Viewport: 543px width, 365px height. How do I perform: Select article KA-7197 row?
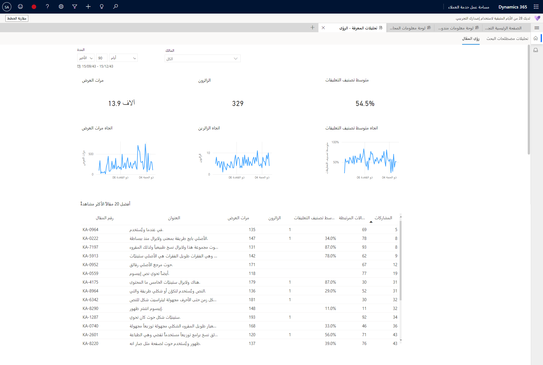pyautogui.click(x=240, y=247)
